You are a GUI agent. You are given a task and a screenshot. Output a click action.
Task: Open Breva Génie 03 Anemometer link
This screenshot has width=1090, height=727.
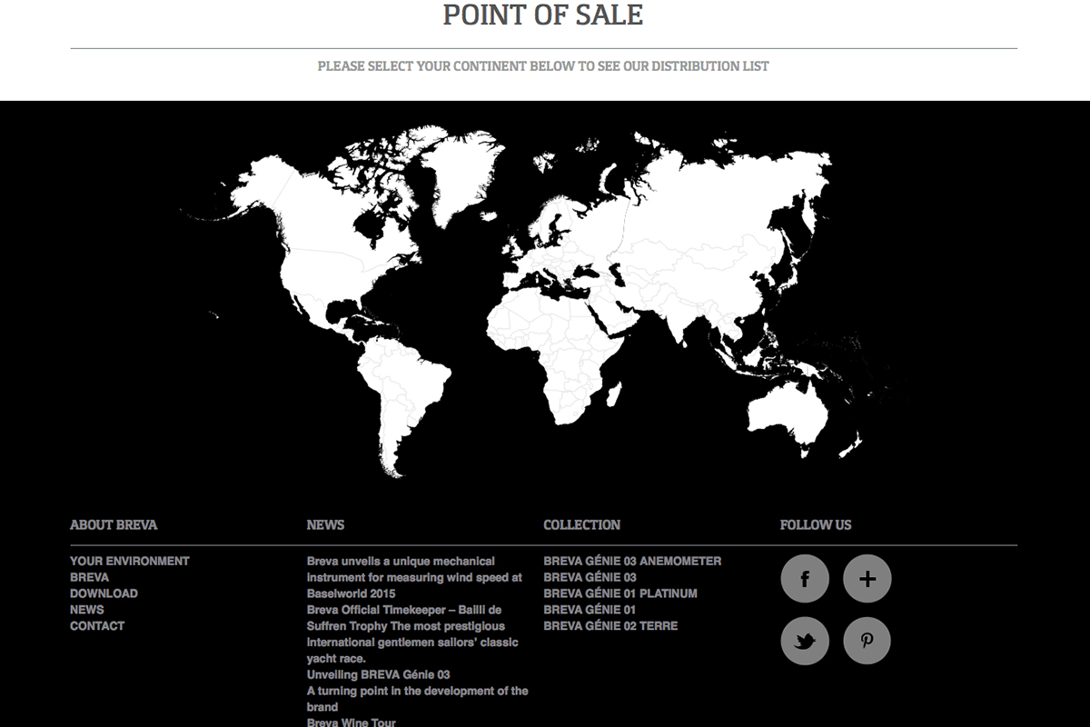tap(632, 561)
